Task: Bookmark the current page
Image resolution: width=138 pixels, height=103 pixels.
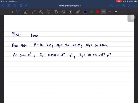Action: click(x=21, y=6)
